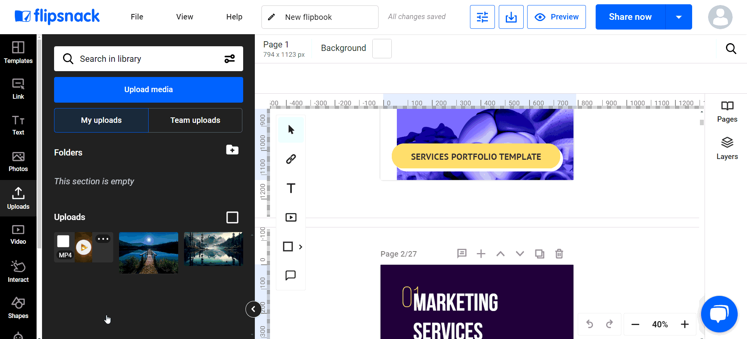Click the download flipbook icon

click(511, 17)
